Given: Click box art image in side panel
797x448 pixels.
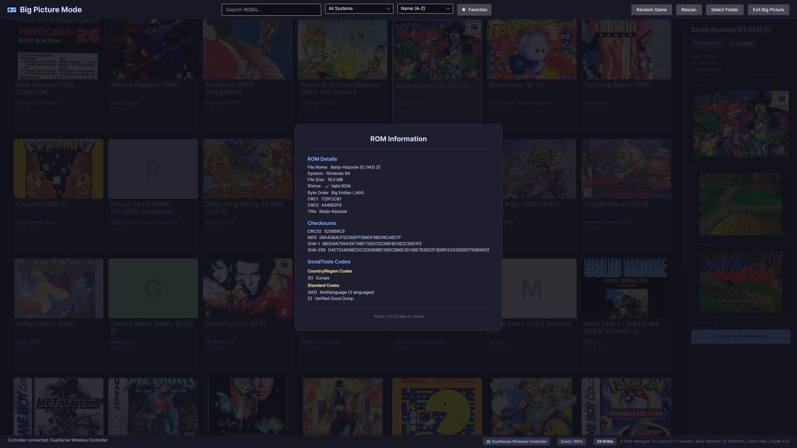Looking at the screenshot, I should point(741,124).
